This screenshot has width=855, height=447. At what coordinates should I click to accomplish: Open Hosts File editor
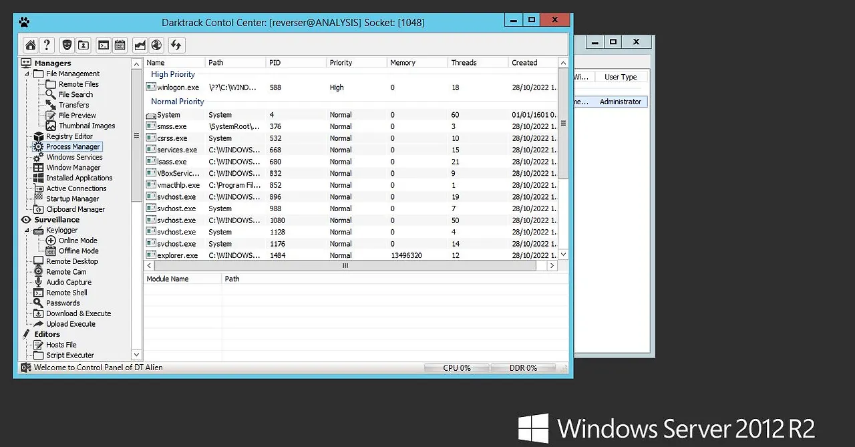[x=61, y=345]
